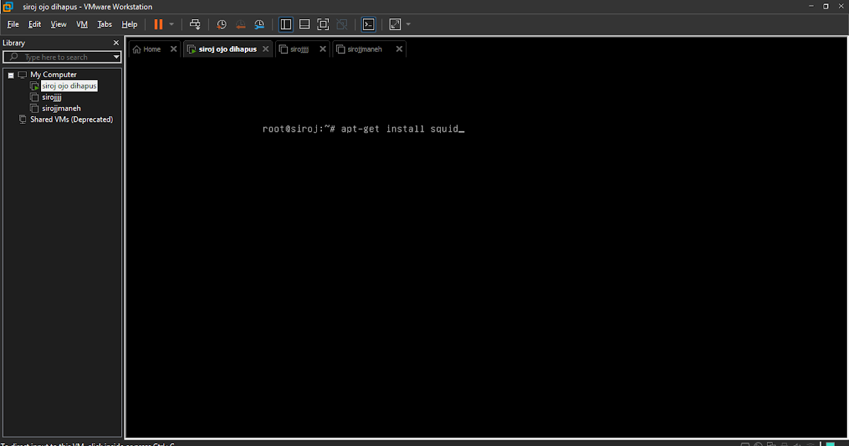
Task: Take a snapshot of the VM
Action: point(221,23)
